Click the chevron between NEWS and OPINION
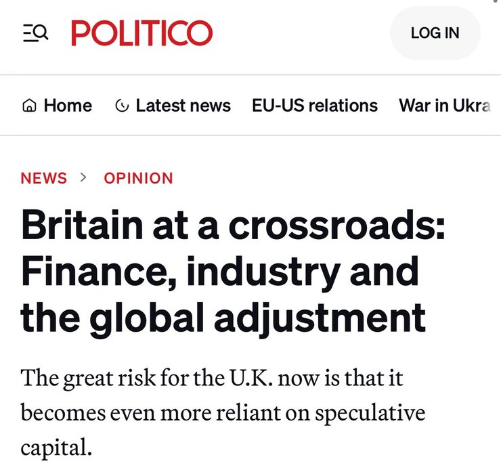The height and width of the screenshot is (474, 501). coord(85,177)
